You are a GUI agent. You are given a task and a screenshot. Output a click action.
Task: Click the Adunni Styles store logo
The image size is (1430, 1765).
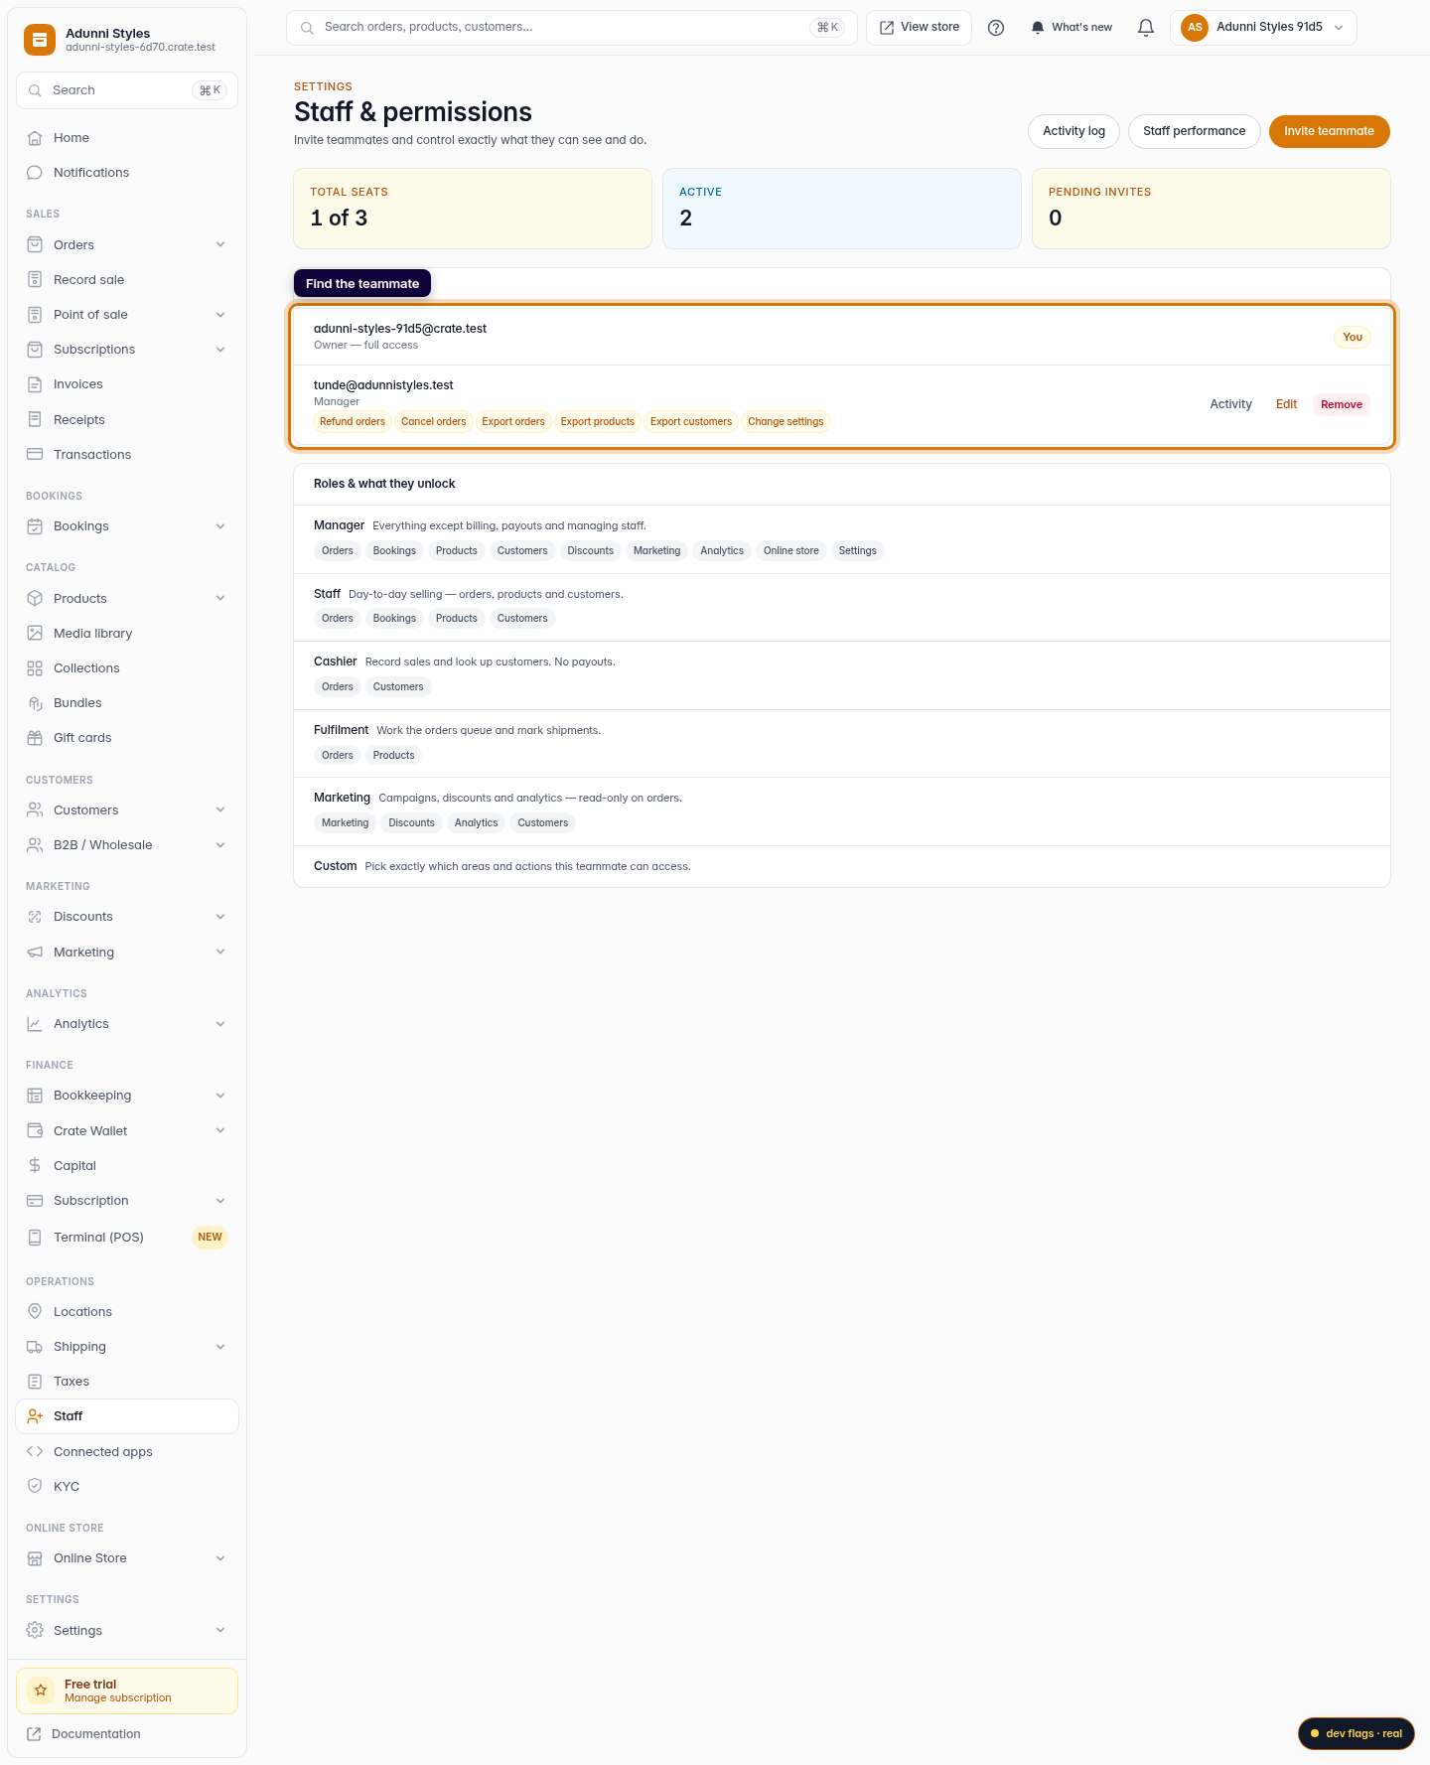point(40,40)
